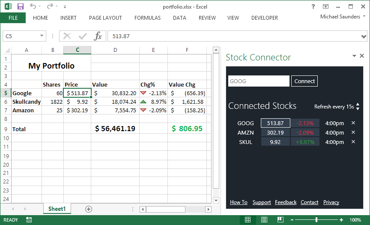Select Normal view icon in status bar
This screenshot has height=225, width=370.
(x=248, y=220)
